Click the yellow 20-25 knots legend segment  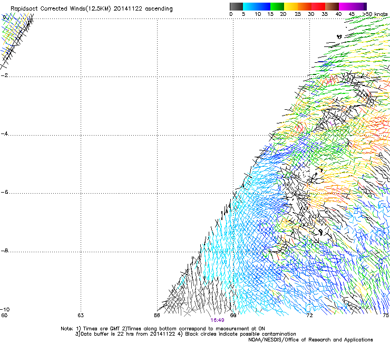pos(291,6)
